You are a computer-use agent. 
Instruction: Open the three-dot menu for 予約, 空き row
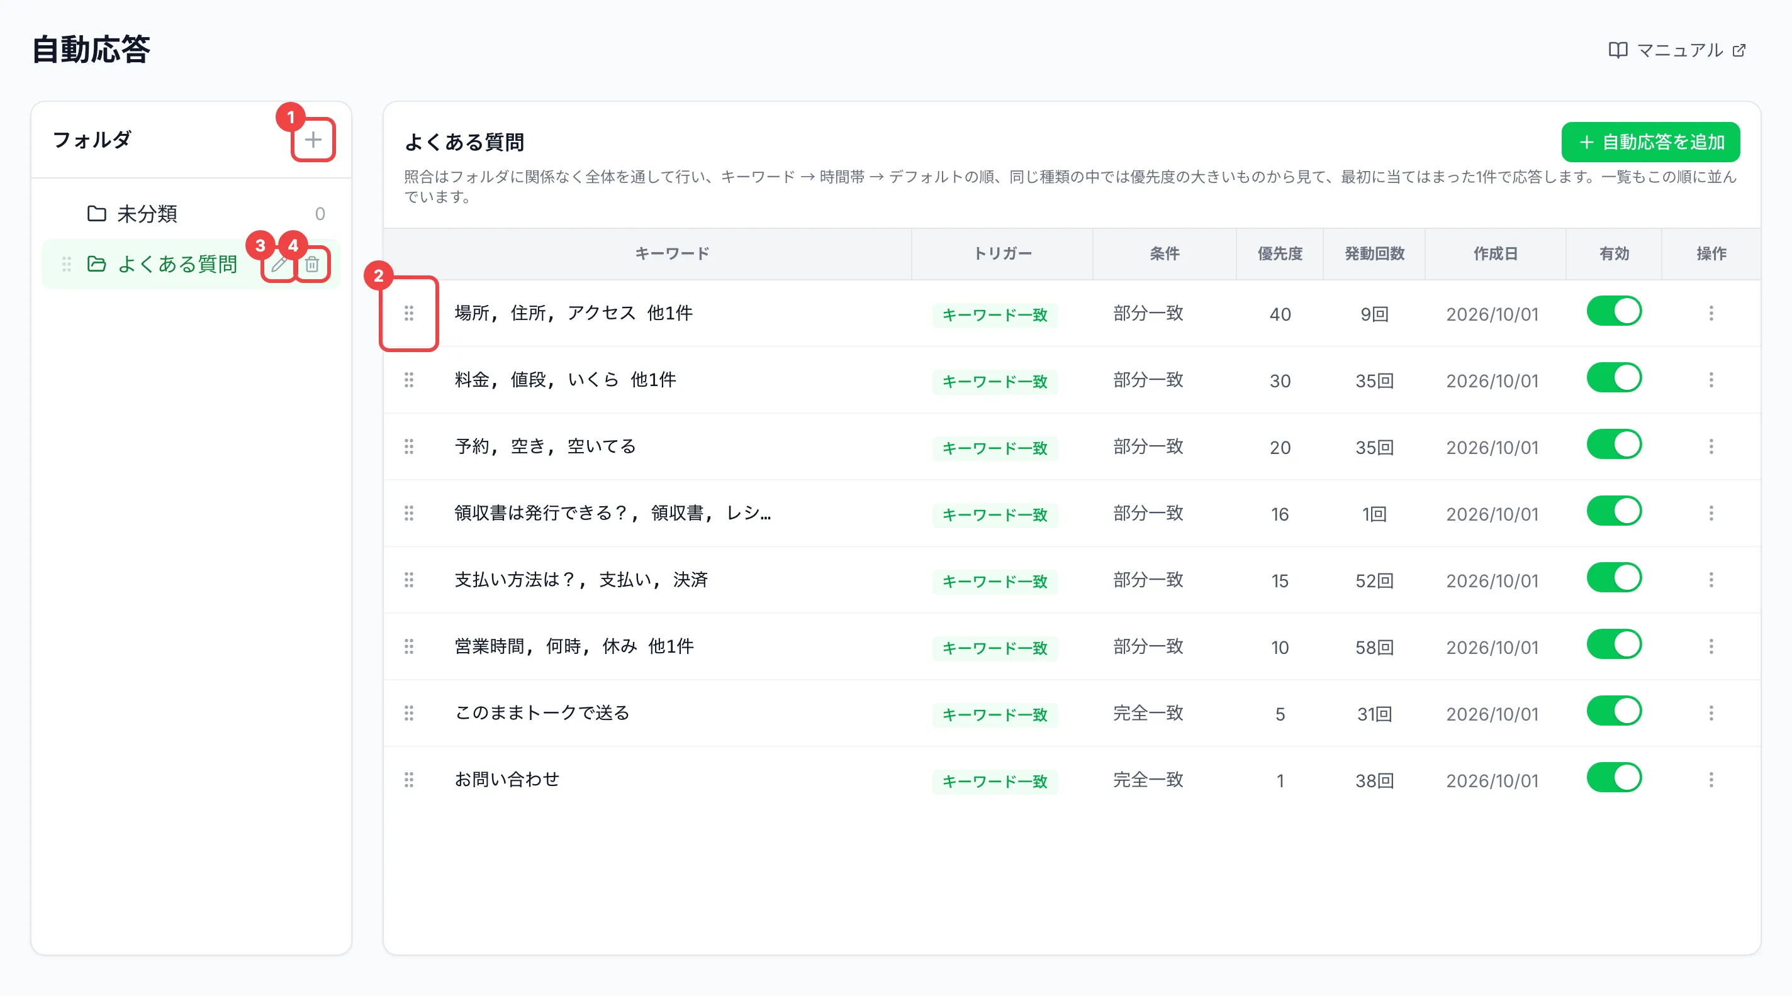pyautogui.click(x=1711, y=447)
